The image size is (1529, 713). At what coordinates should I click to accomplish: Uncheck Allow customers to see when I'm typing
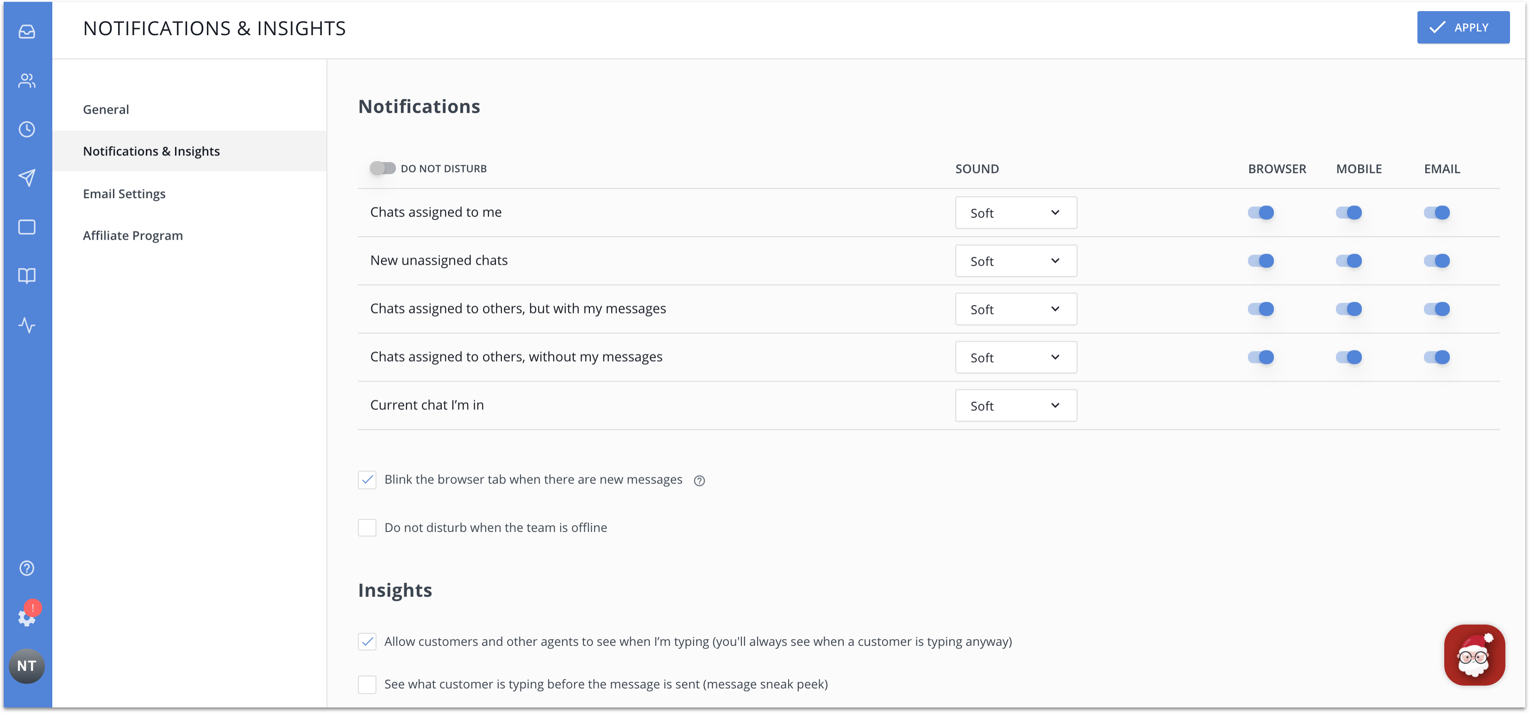click(x=367, y=642)
